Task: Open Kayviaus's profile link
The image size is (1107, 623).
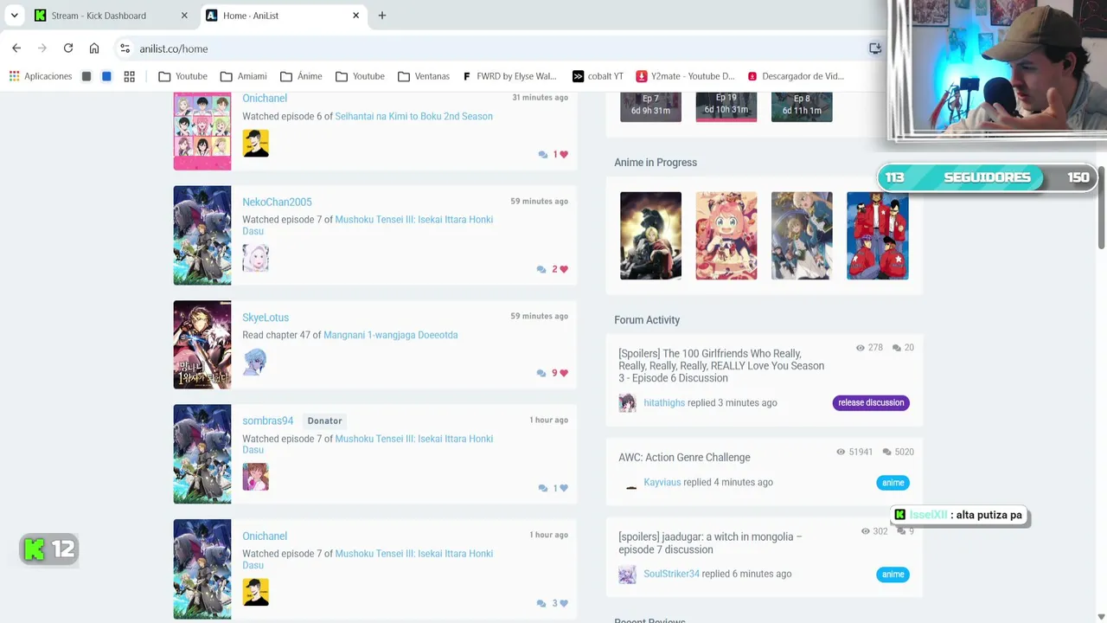Action: (662, 482)
